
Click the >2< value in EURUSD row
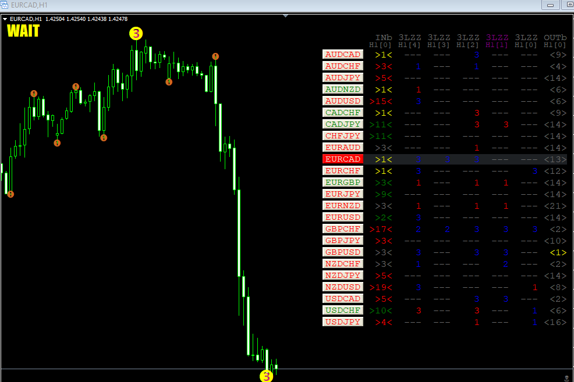tap(383, 217)
